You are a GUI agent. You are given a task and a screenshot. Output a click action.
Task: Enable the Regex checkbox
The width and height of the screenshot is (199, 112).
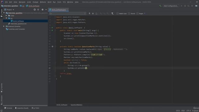tap(137, 13)
